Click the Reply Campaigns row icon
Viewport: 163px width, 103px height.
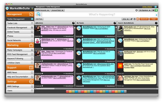(x=32, y=50)
